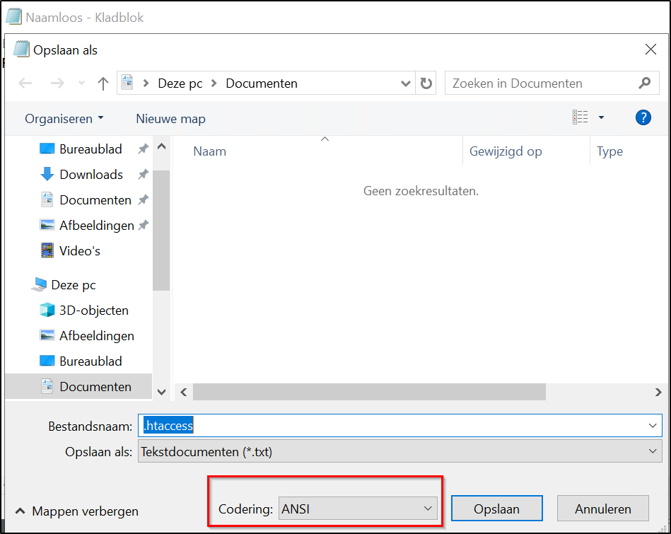The height and width of the screenshot is (534, 671).
Task: Open the Codering encoding dropdown
Action: click(358, 509)
